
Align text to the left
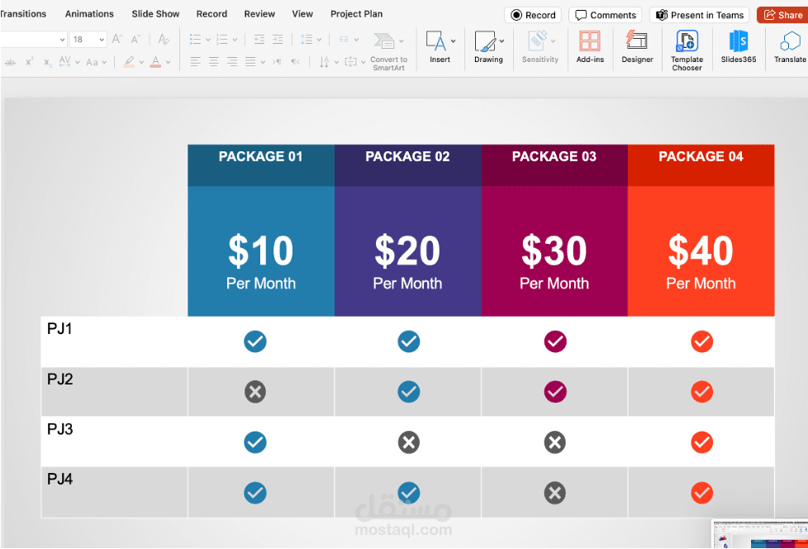[x=195, y=62]
